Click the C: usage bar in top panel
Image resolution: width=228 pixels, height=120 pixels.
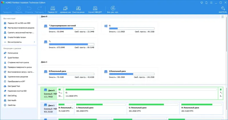tap(132, 28)
